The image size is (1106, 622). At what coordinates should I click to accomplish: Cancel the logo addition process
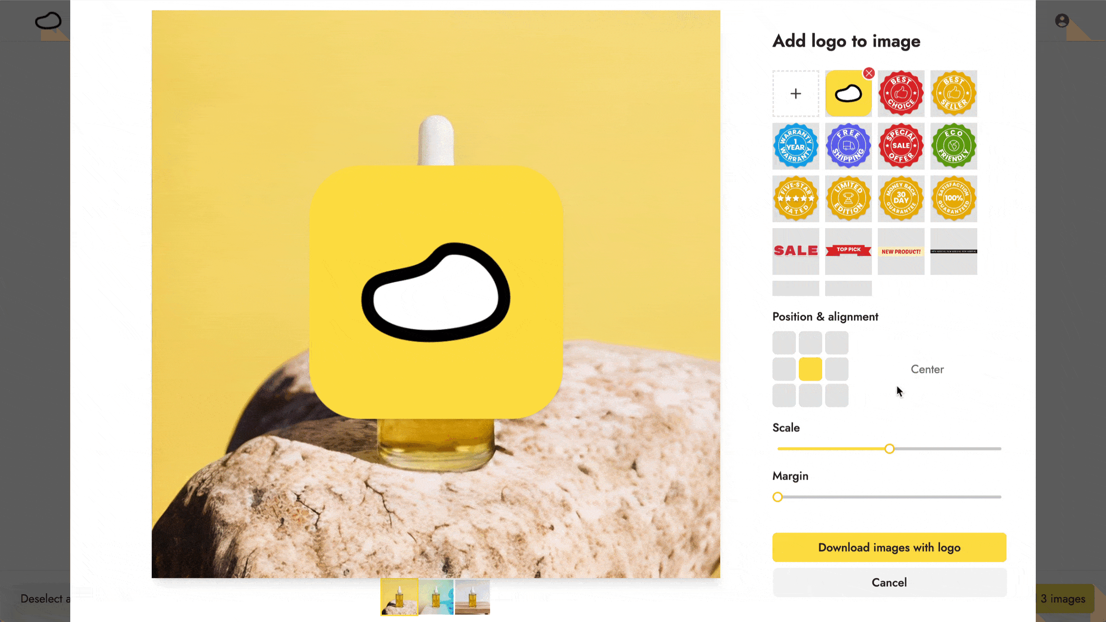889,583
